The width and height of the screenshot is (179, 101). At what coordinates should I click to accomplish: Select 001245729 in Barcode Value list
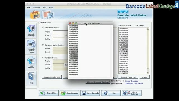pyautogui.click(x=123, y=50)
